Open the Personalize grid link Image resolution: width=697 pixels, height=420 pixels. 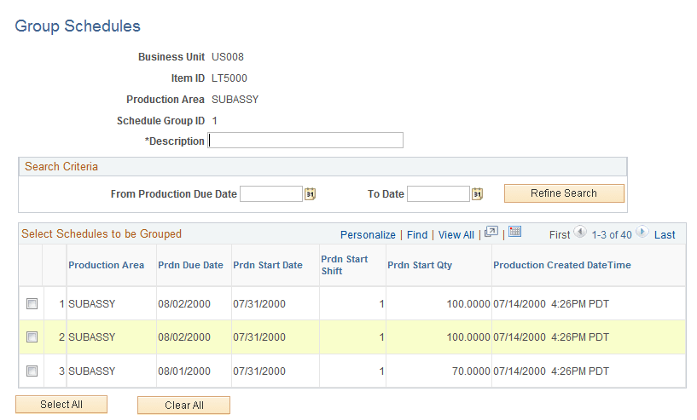pos(368,235)
